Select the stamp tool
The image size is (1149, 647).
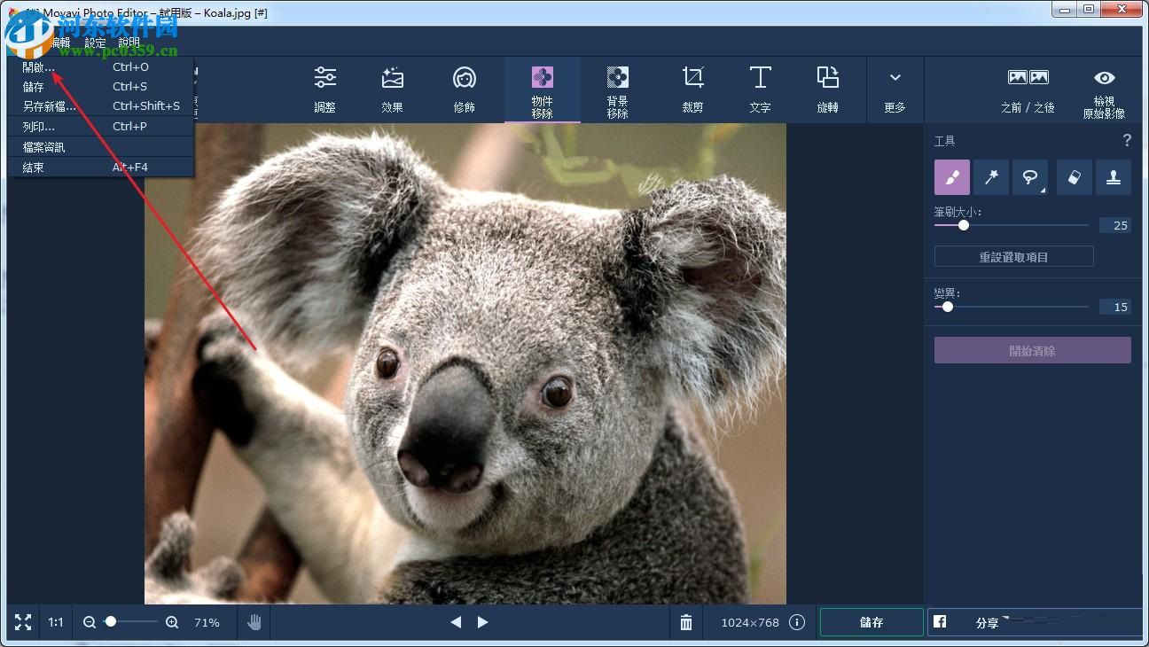1114,176
